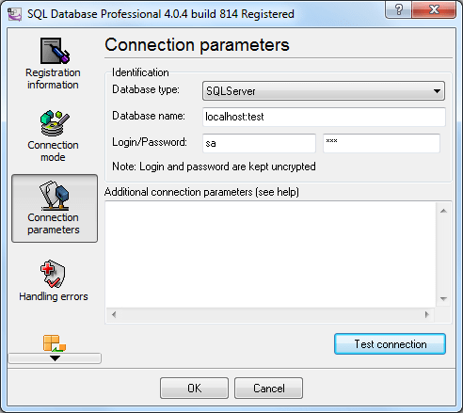Click the scroll right arrow in parameters box
Viewport: 463px width, 413px height.
(426, 314)
